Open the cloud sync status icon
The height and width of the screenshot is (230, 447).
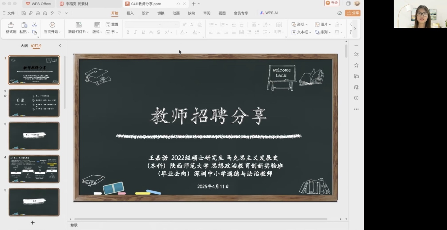pyautogui.click(x=340, y=13)
